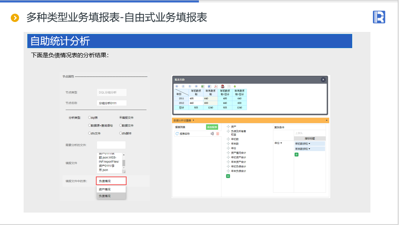Choose the dfx脚本 radio option
399x225 pixels.
(x=121, y=133)
